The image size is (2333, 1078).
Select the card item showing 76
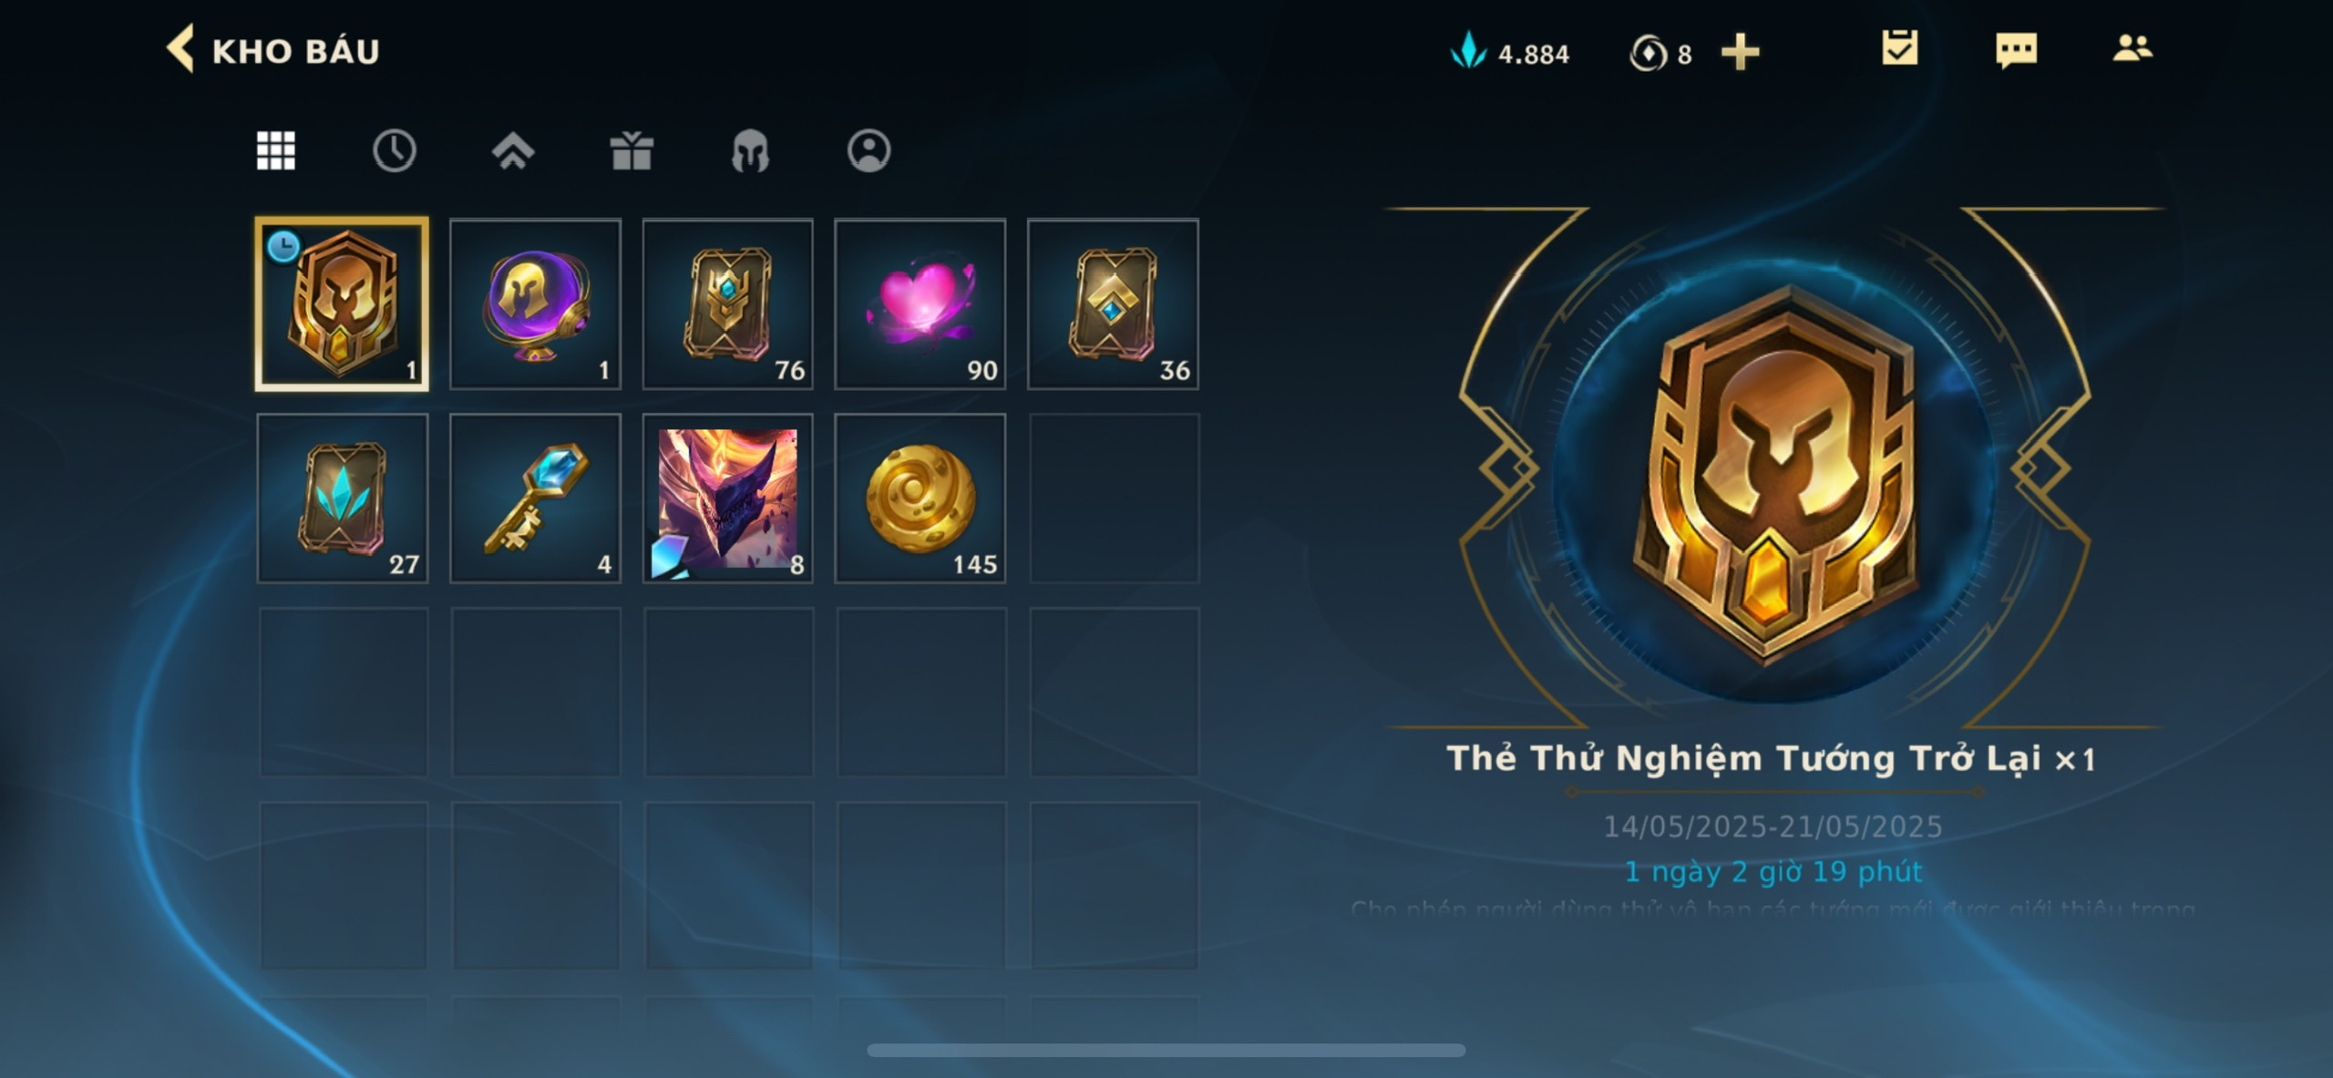point(728,304)
